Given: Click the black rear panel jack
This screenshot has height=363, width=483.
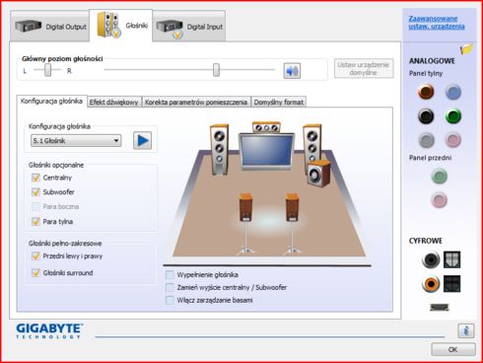Looking at the screenshot, I should [x=426, y=116].
